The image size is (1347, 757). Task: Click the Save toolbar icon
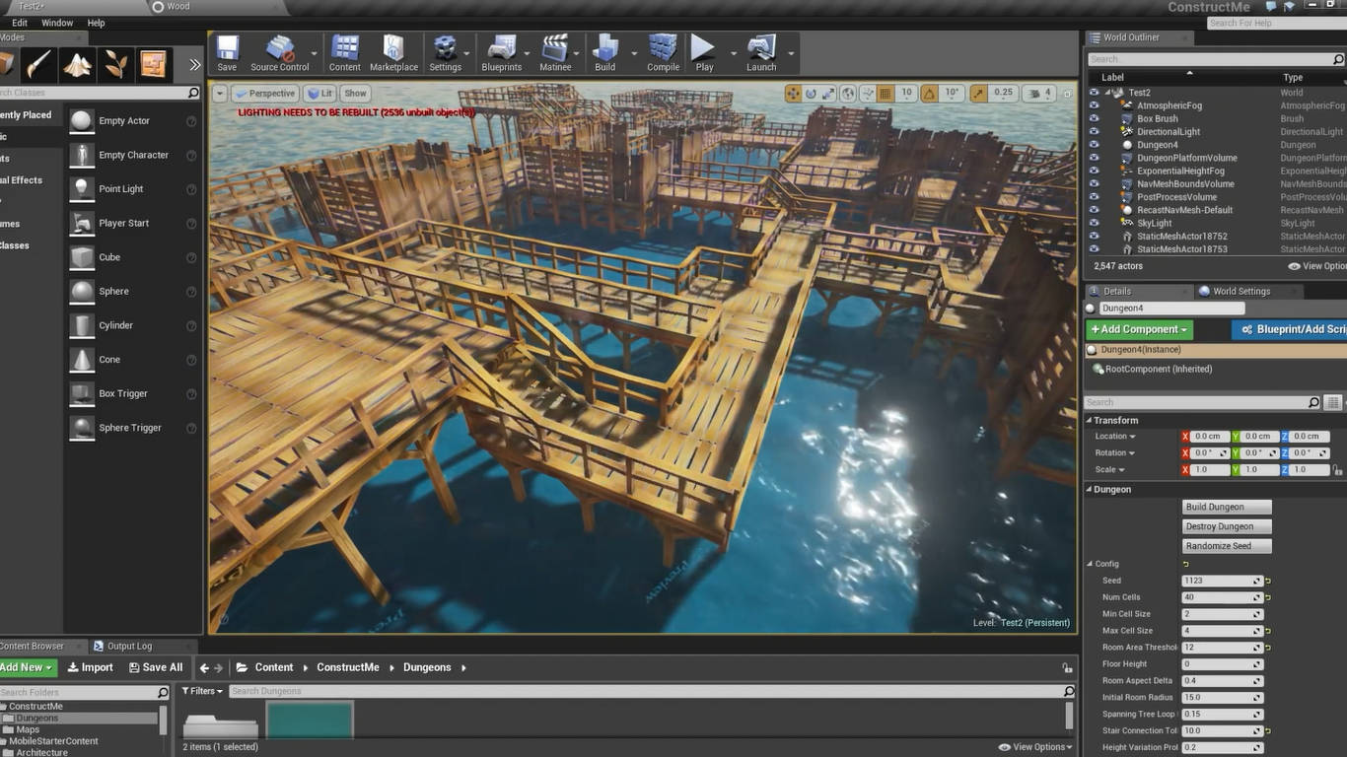tap(227, 52)
